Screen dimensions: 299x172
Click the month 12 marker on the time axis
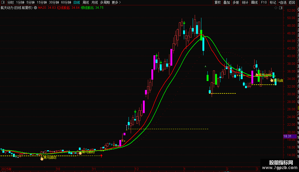[137, 169]
